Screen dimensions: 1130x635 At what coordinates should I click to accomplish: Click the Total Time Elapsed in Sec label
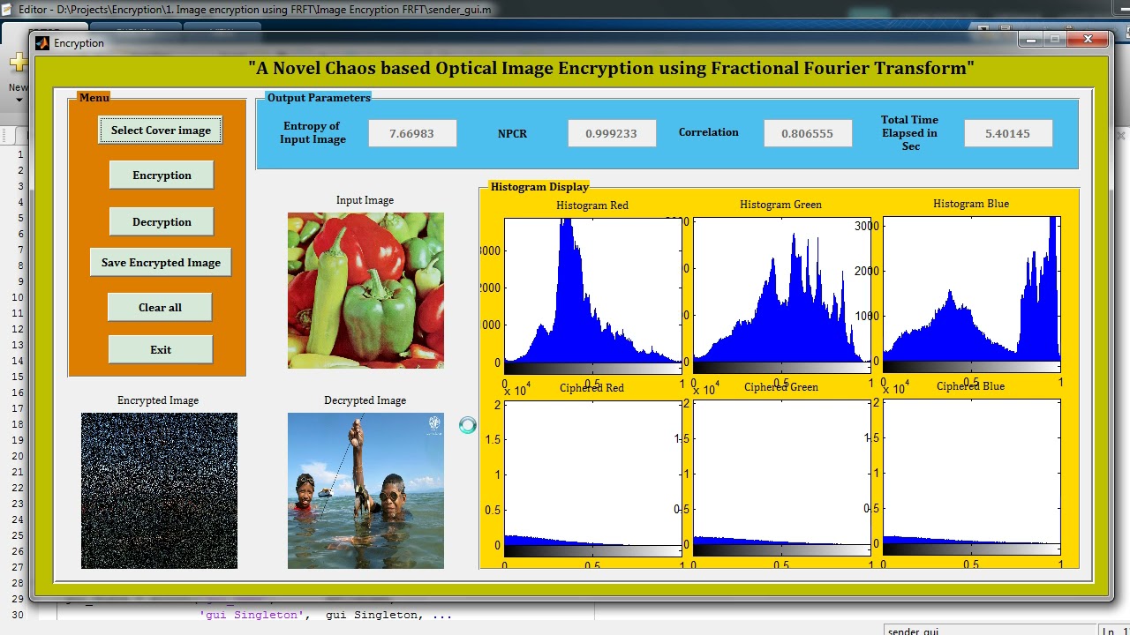[x=909, y=133]
